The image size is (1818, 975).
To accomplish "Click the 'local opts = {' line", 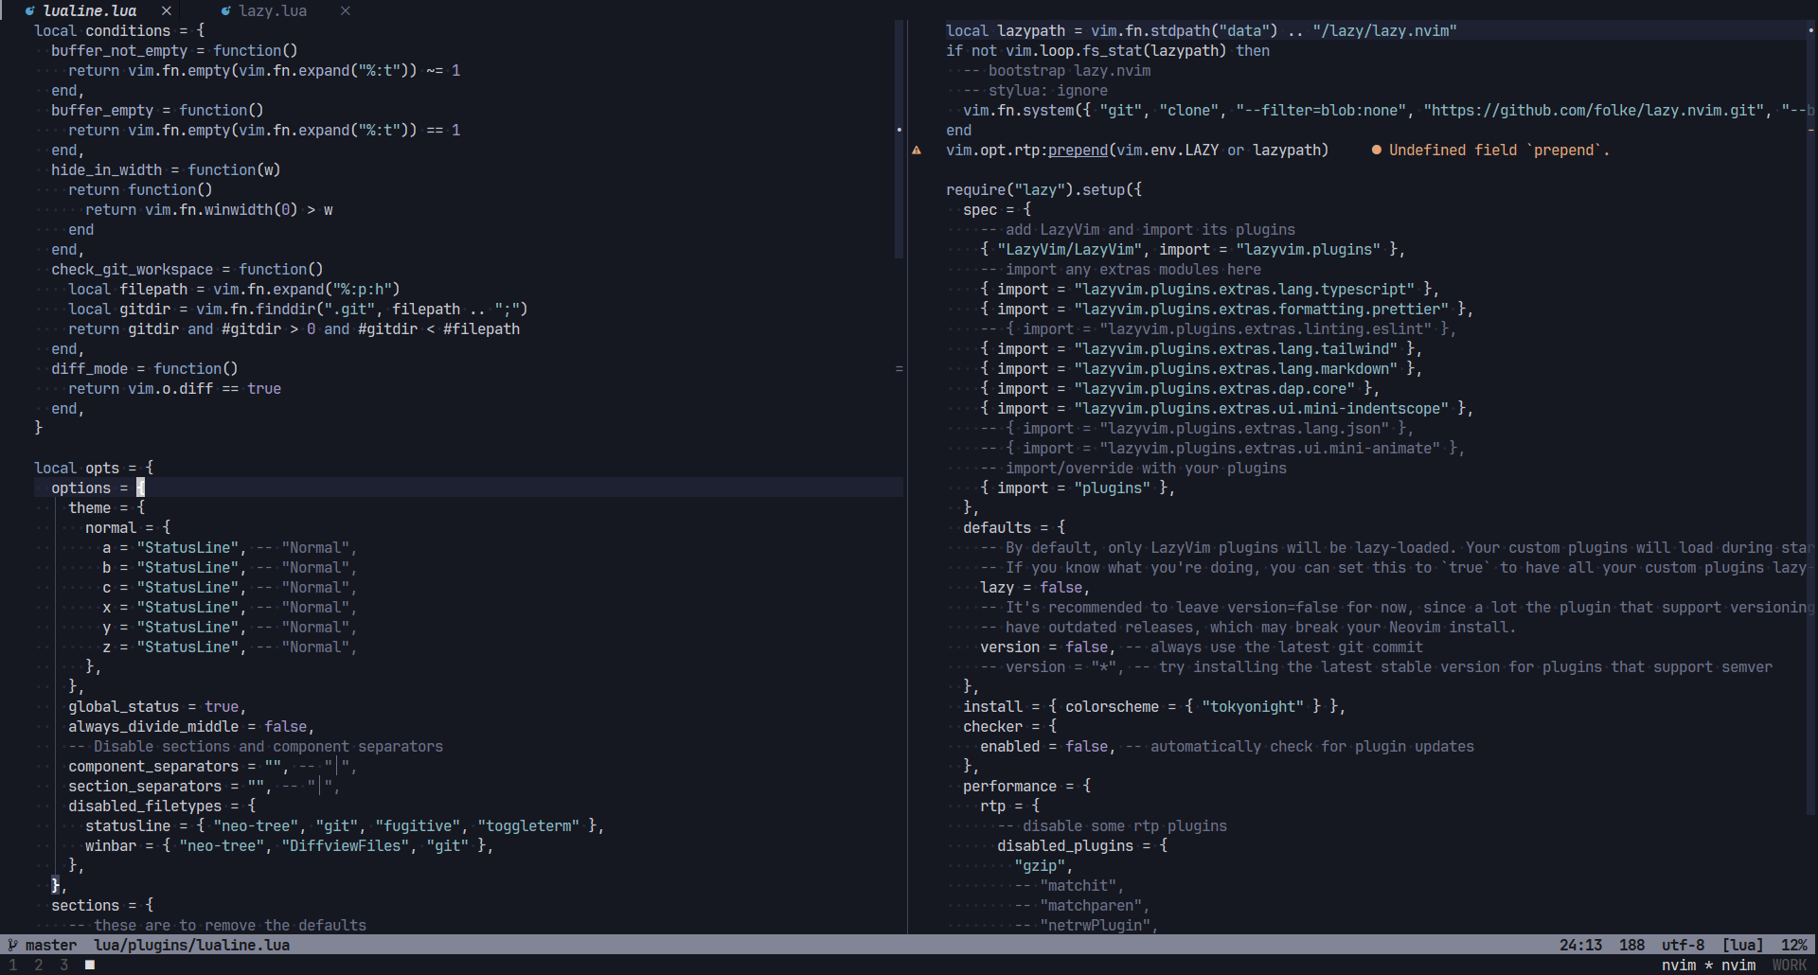I will tap(94, 468).
